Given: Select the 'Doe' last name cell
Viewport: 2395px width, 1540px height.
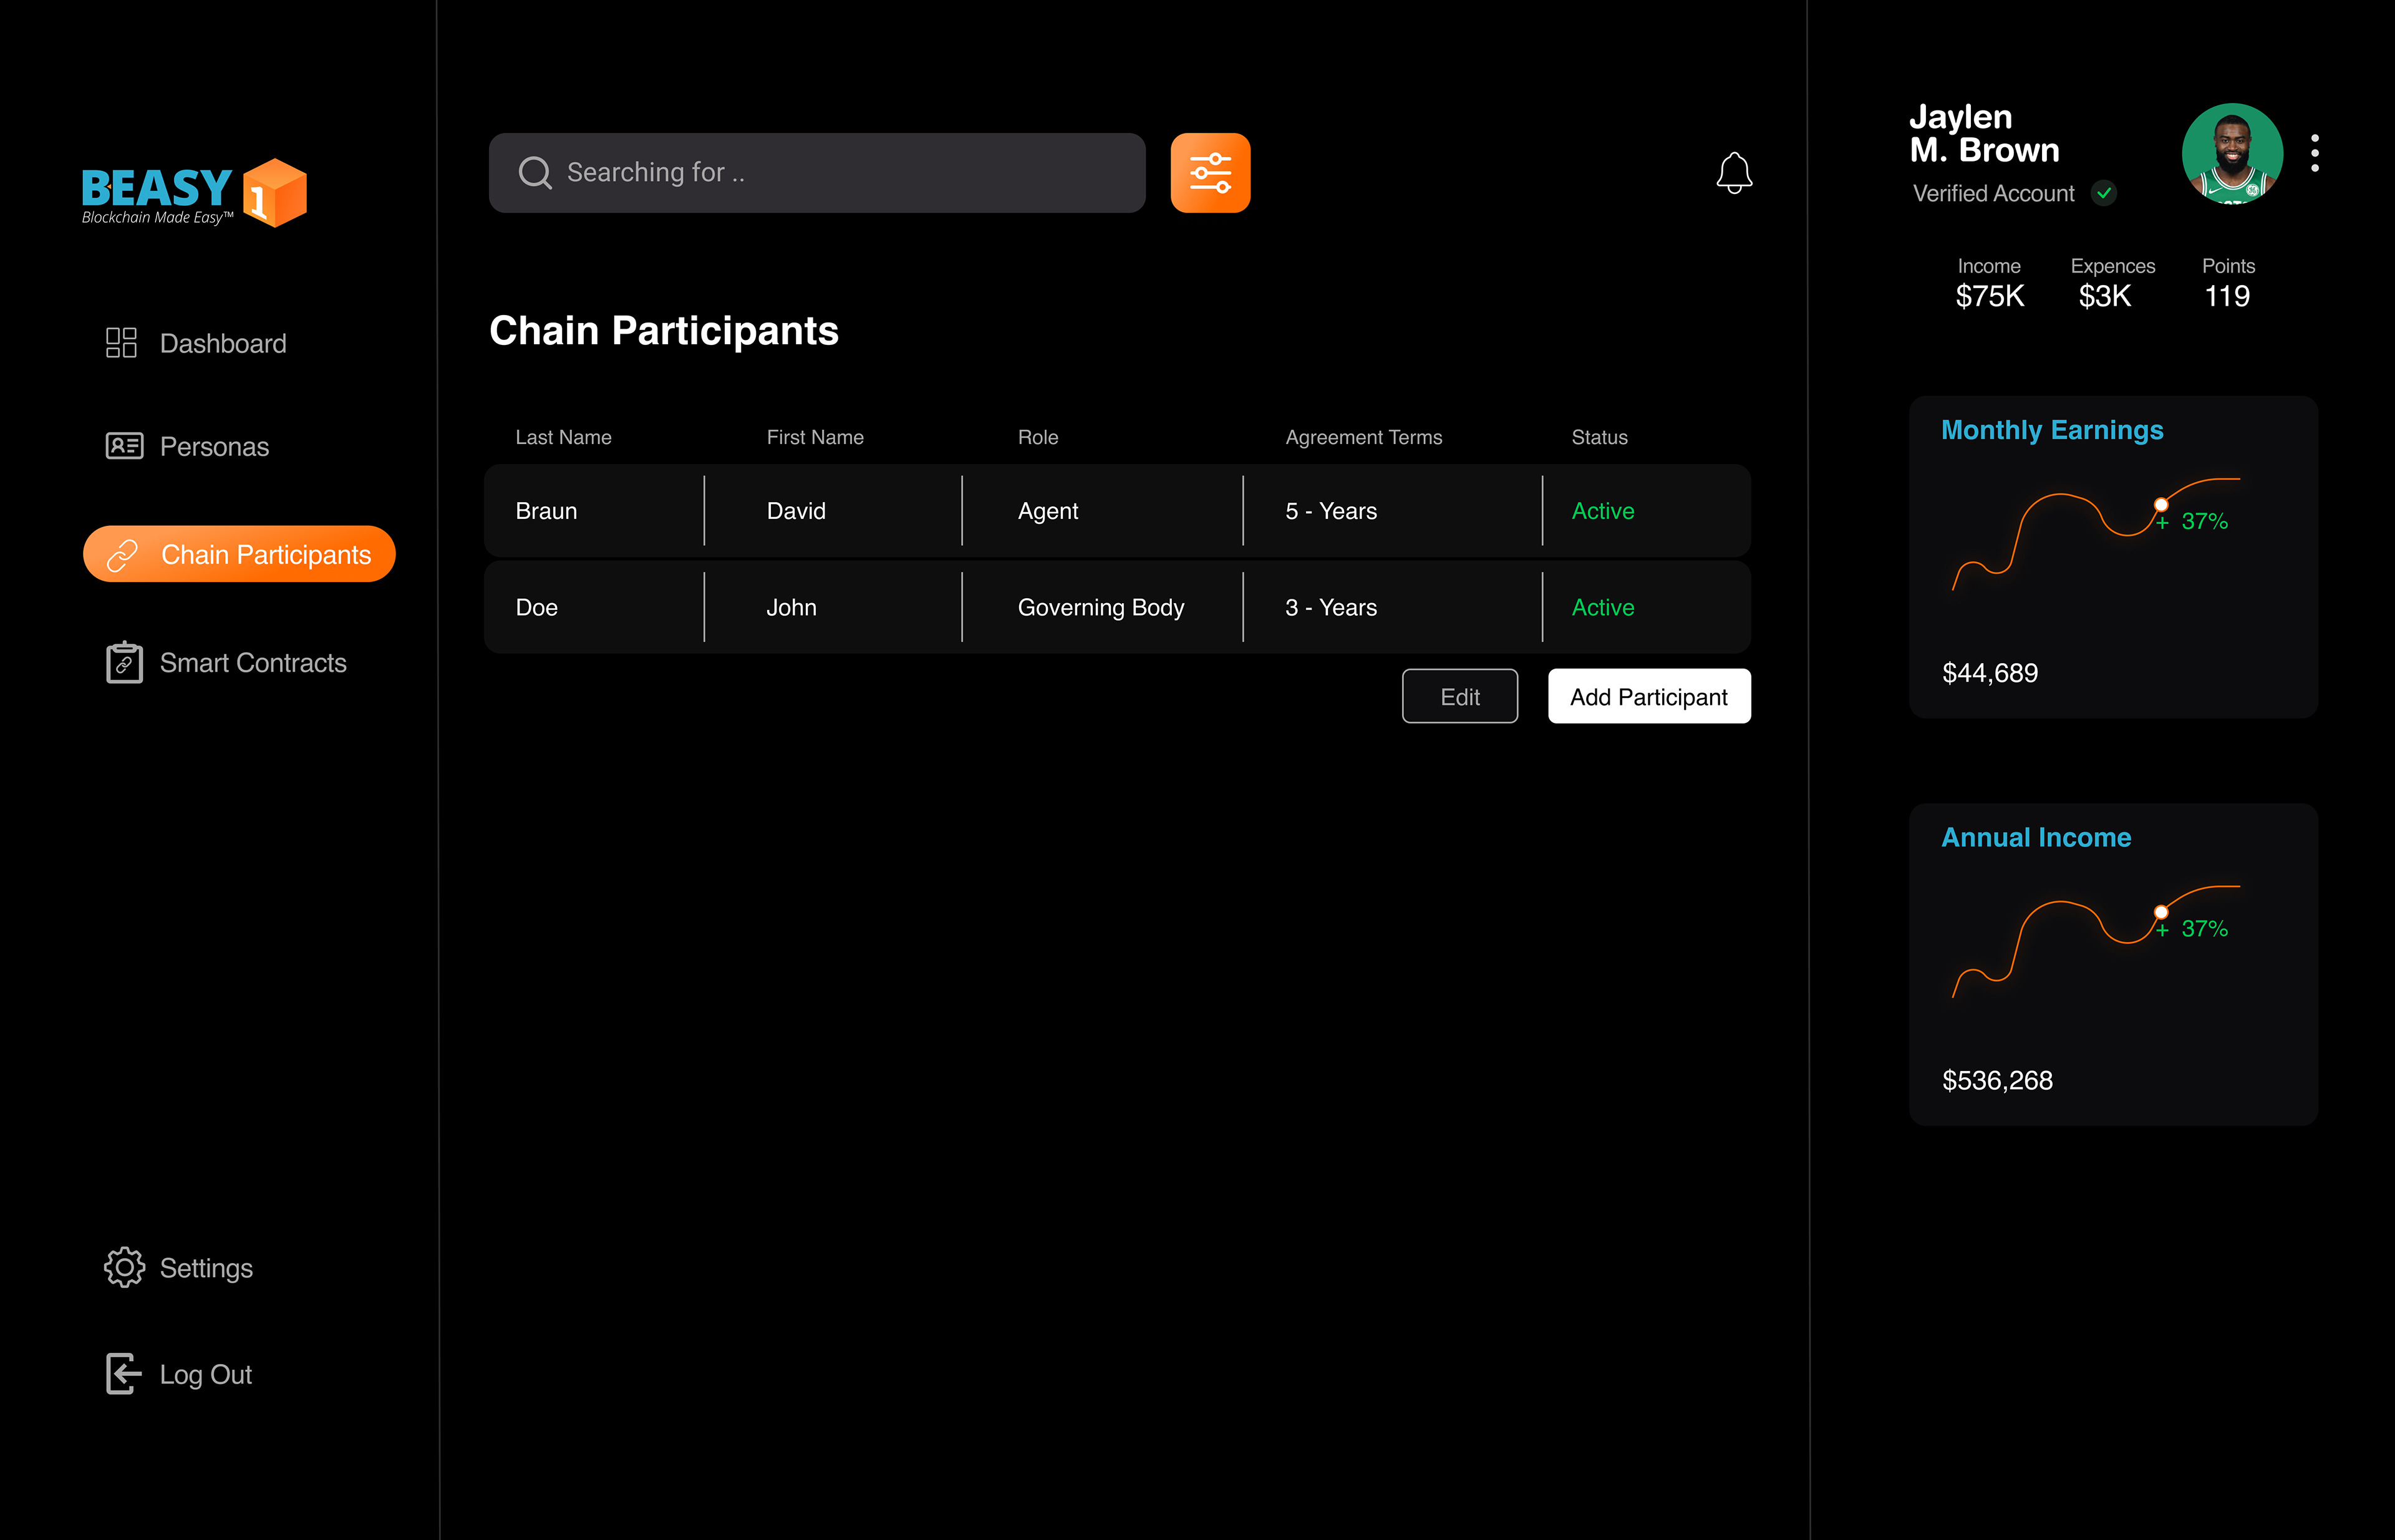Looking at the screenshot, I should 536,607.
